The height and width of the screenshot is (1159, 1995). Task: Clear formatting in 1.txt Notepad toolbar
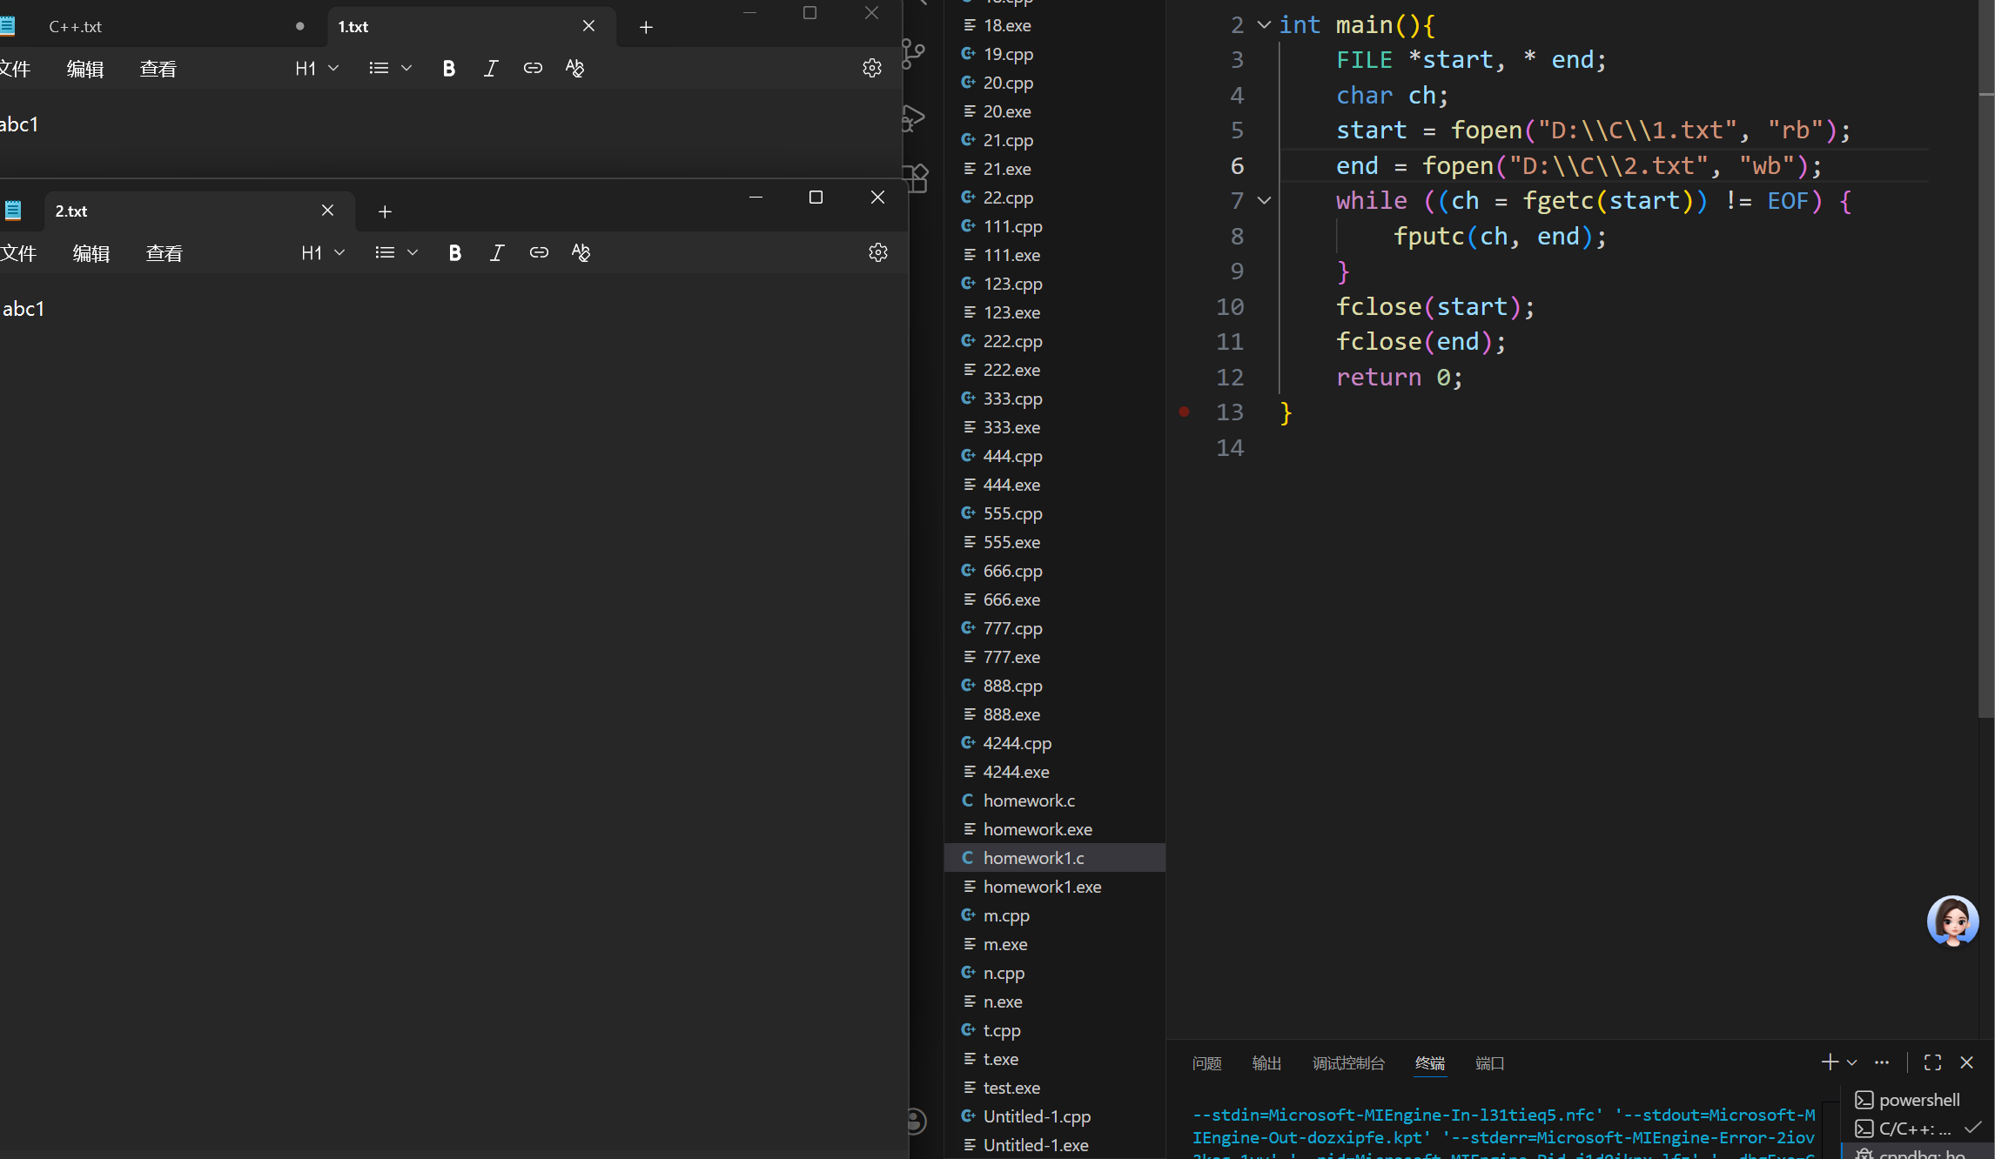(574, 69)
